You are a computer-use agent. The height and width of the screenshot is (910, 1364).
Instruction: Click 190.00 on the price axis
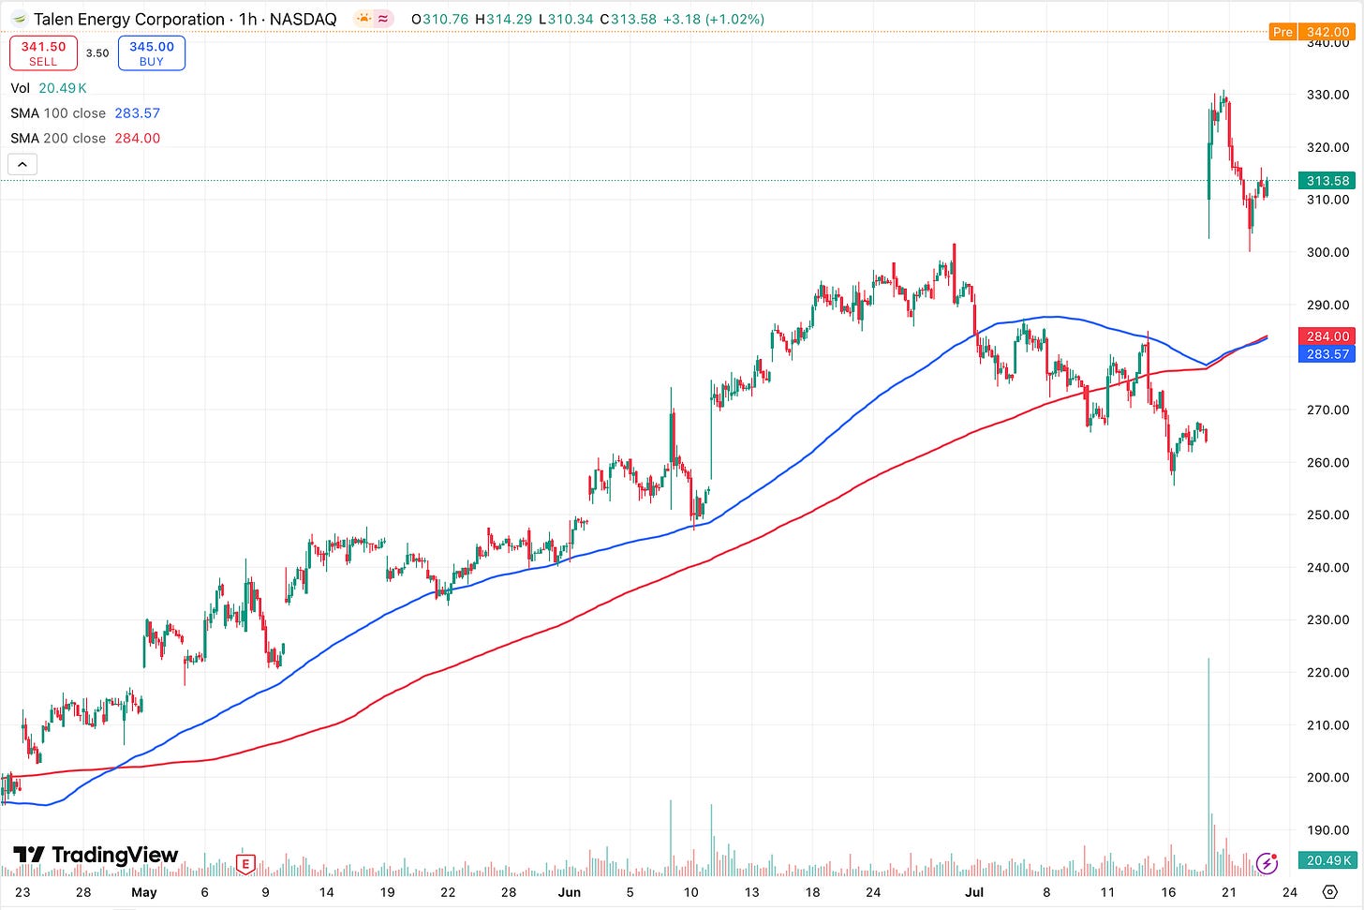coord(1327,829)
